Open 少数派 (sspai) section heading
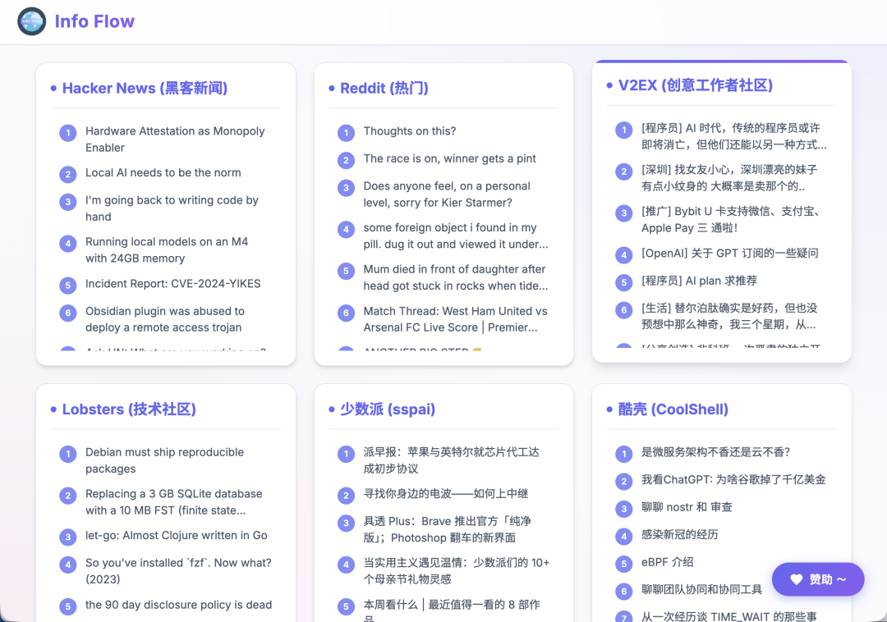 click(388, 409)
